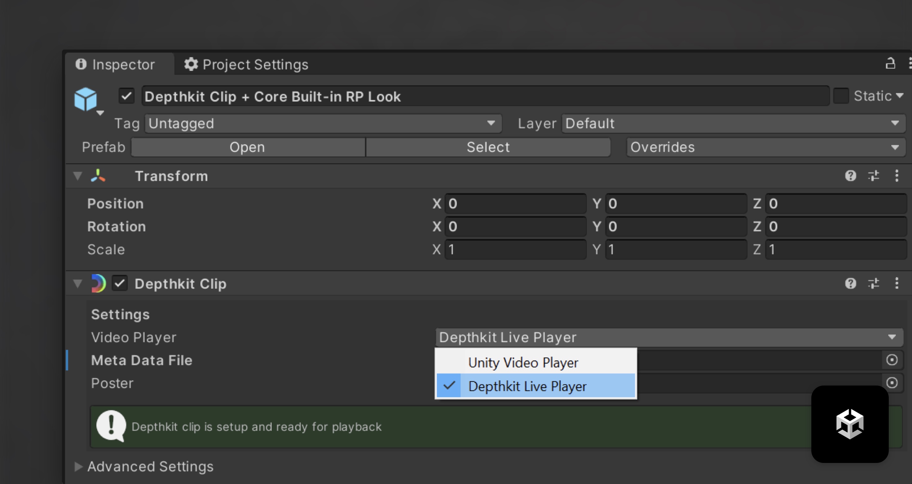The width and height of the screenshot is (912, 484).
Task: Click the Inspector lock icon
Action: coord(890,64)
